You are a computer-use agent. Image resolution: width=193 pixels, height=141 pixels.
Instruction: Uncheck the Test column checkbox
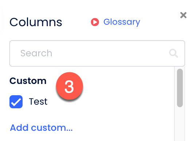coord(16,102)
